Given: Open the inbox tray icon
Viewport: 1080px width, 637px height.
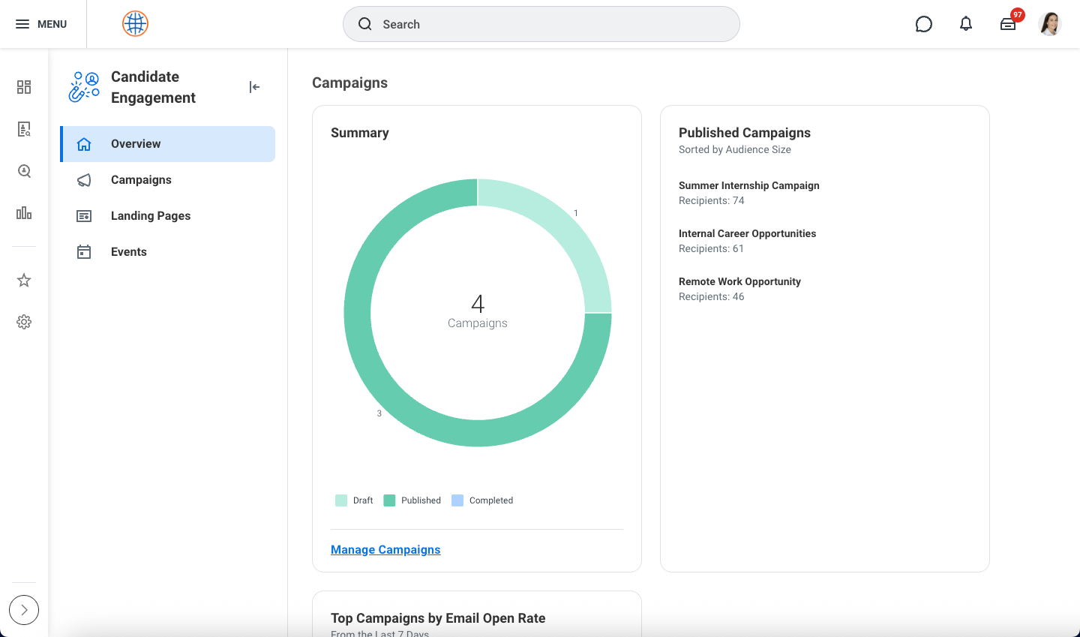Looking at the screenshot, I should pos(1008,24).
